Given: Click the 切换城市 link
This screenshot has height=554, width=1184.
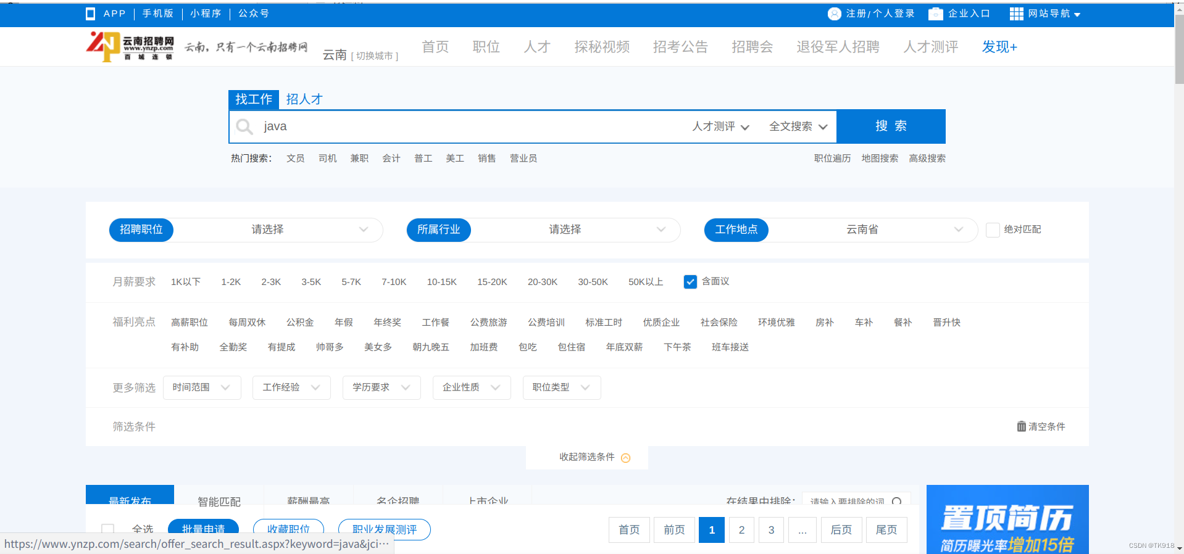Looking at the screenshot, I should click(x=375, y=56).
